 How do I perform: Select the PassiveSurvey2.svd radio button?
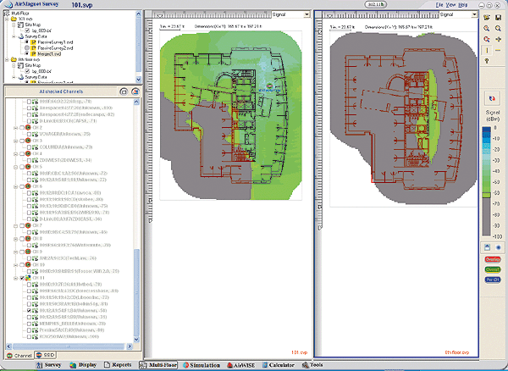point(27,48)
